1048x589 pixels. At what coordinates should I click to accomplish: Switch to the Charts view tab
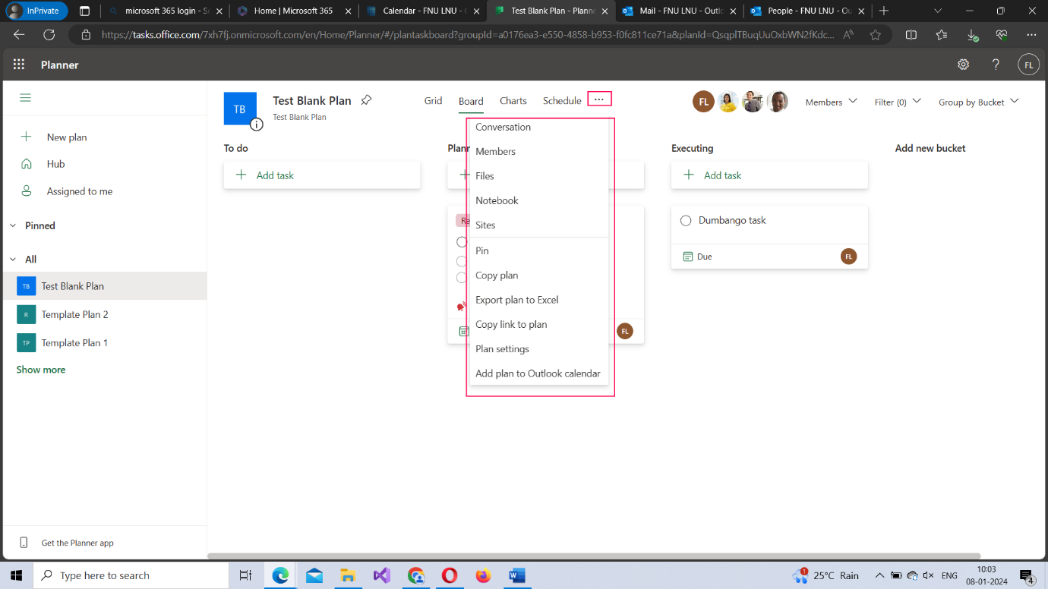click(x=513, y=101)
